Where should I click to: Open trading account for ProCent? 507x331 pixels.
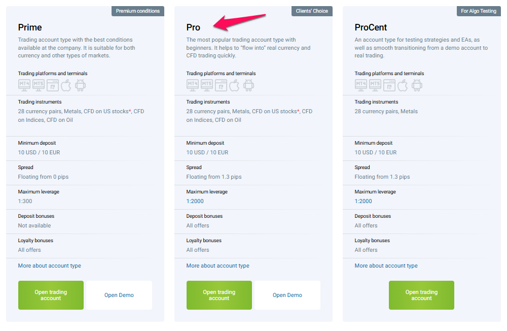tap(421, 295)
